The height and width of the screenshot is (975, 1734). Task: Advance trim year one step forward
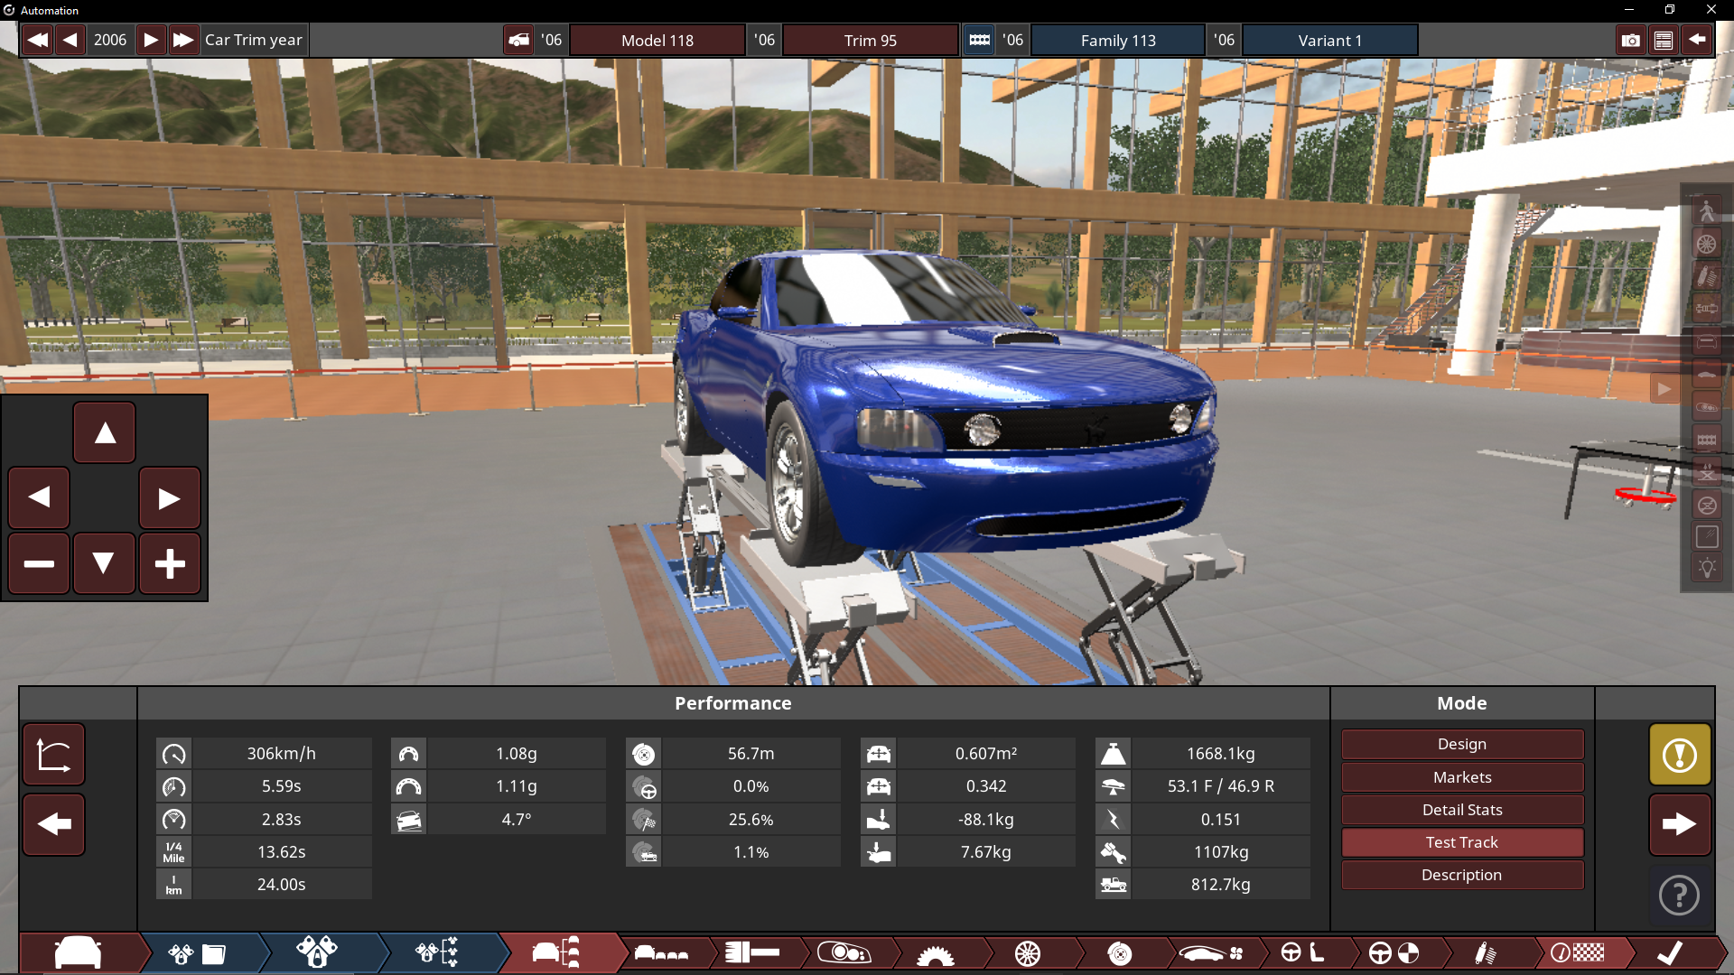pyautogui.click(x=151, y=41)
